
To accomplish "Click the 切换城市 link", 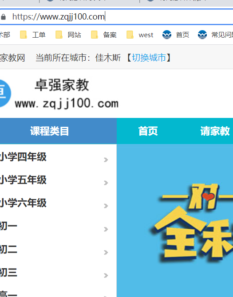I will [149, 58].
